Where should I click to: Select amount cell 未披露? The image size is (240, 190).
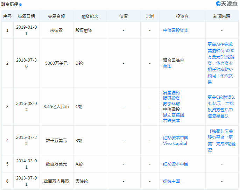56,30
